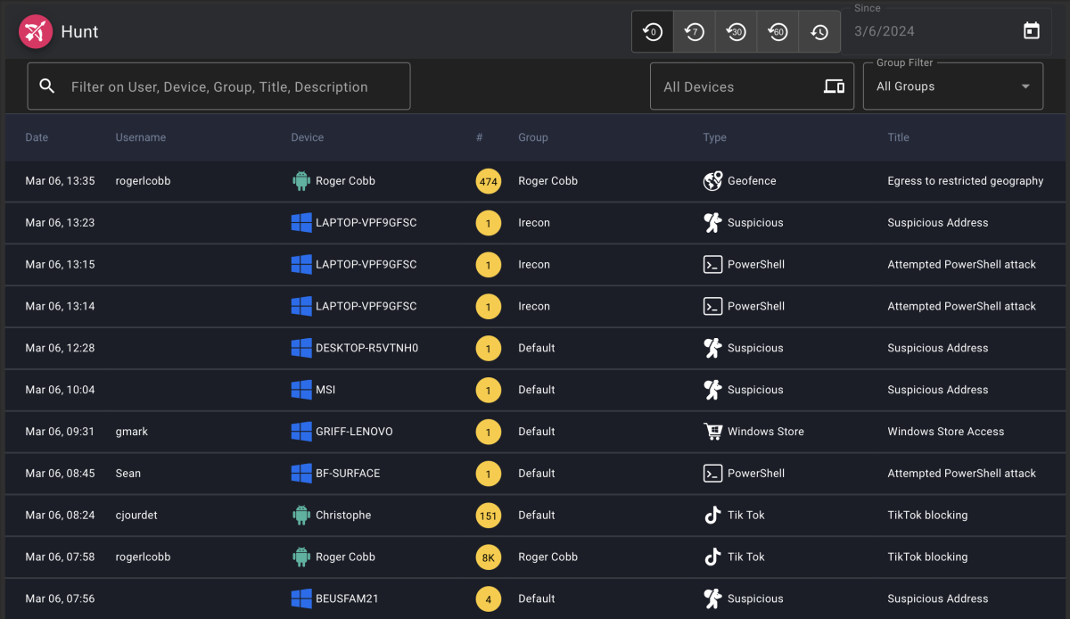
Task: Click the Hunt logo icon
Action: (x=35, y=32)
